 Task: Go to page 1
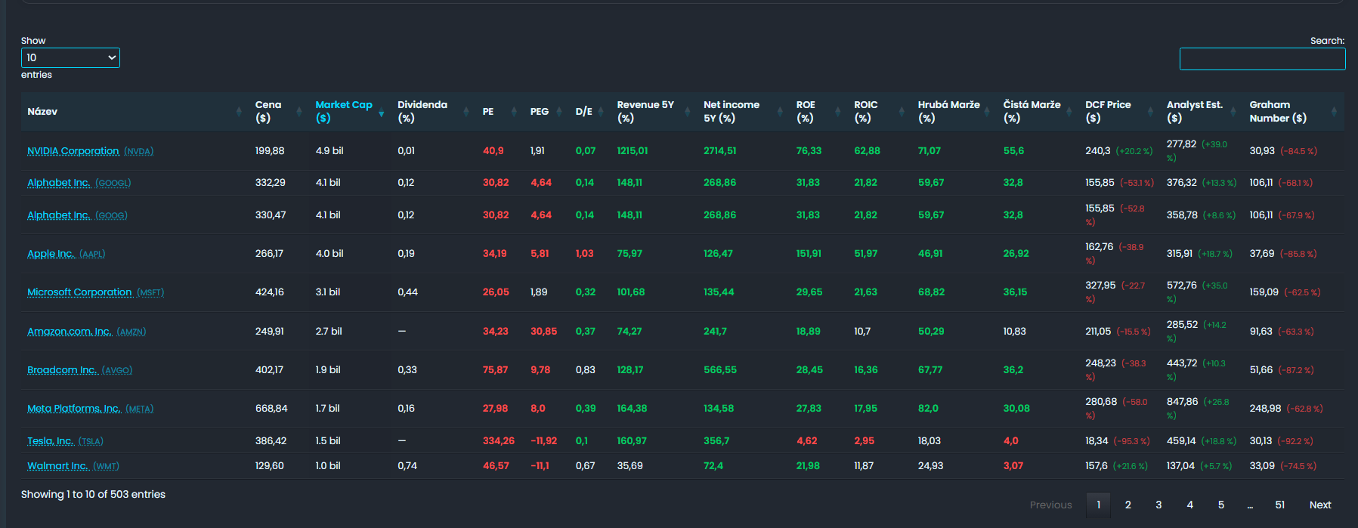click(1098, 505)
